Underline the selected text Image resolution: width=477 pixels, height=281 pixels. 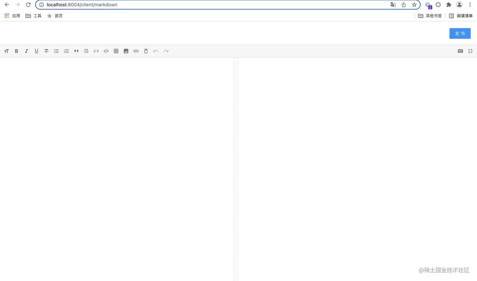click(36, 51)
